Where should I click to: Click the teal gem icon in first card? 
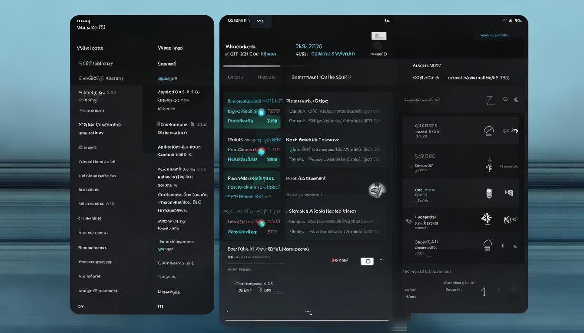click(x=261, y=112)
